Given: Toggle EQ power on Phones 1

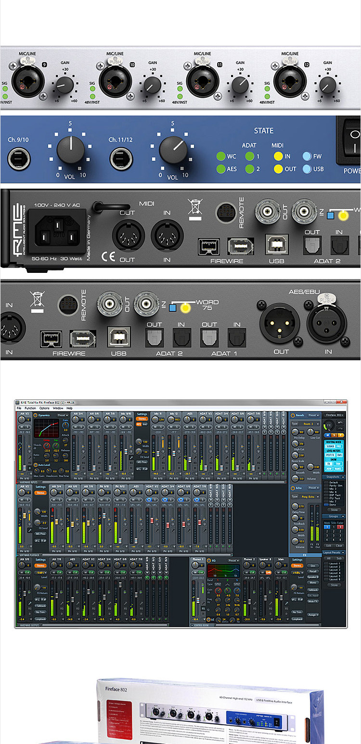Looking at the screenshot, I should tap(209, 561).
